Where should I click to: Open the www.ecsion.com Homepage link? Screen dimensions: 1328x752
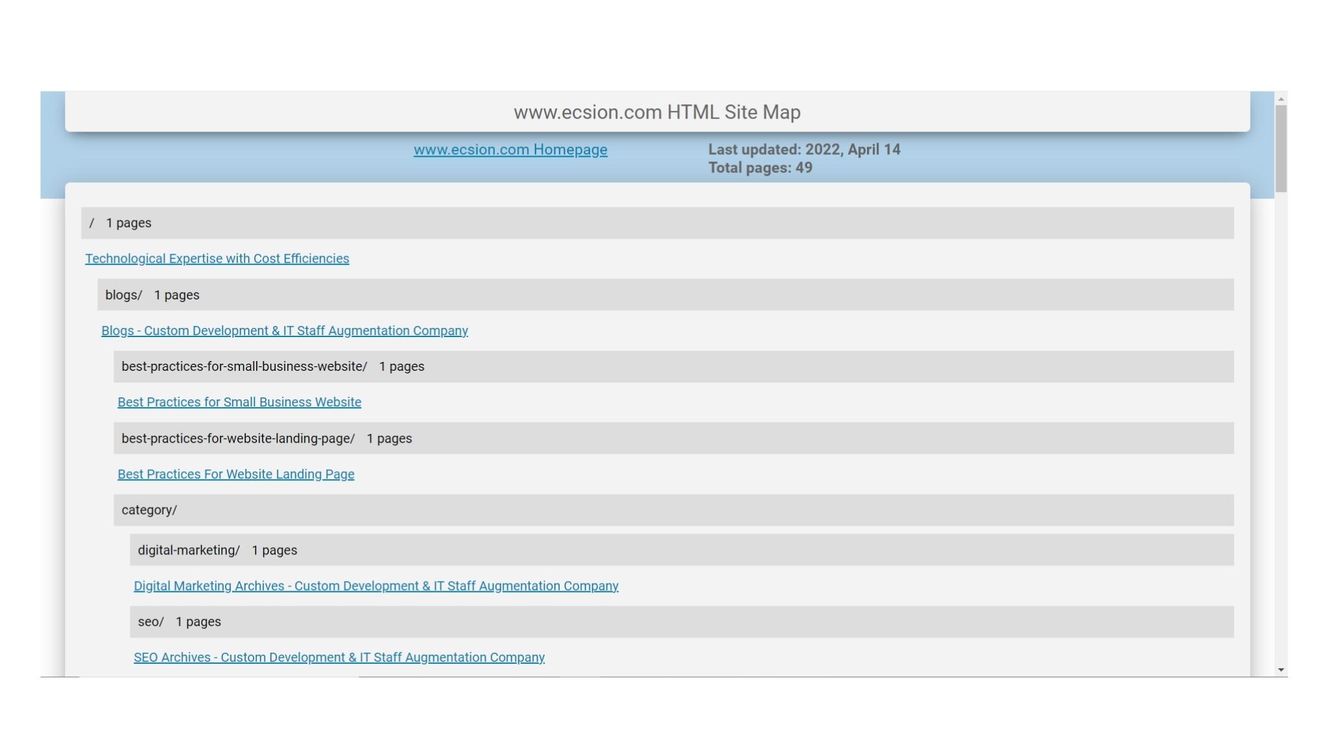click(x=510, y=150)
